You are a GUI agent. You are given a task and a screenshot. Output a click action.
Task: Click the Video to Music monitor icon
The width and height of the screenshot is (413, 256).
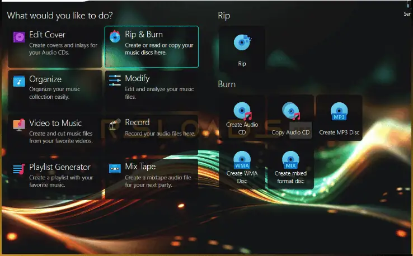[20, 124]
